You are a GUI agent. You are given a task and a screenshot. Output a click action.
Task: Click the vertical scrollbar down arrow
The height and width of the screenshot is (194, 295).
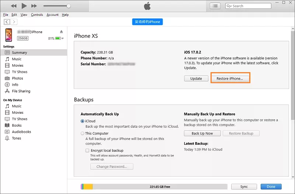pyautogui.click(x=293, y=177)
